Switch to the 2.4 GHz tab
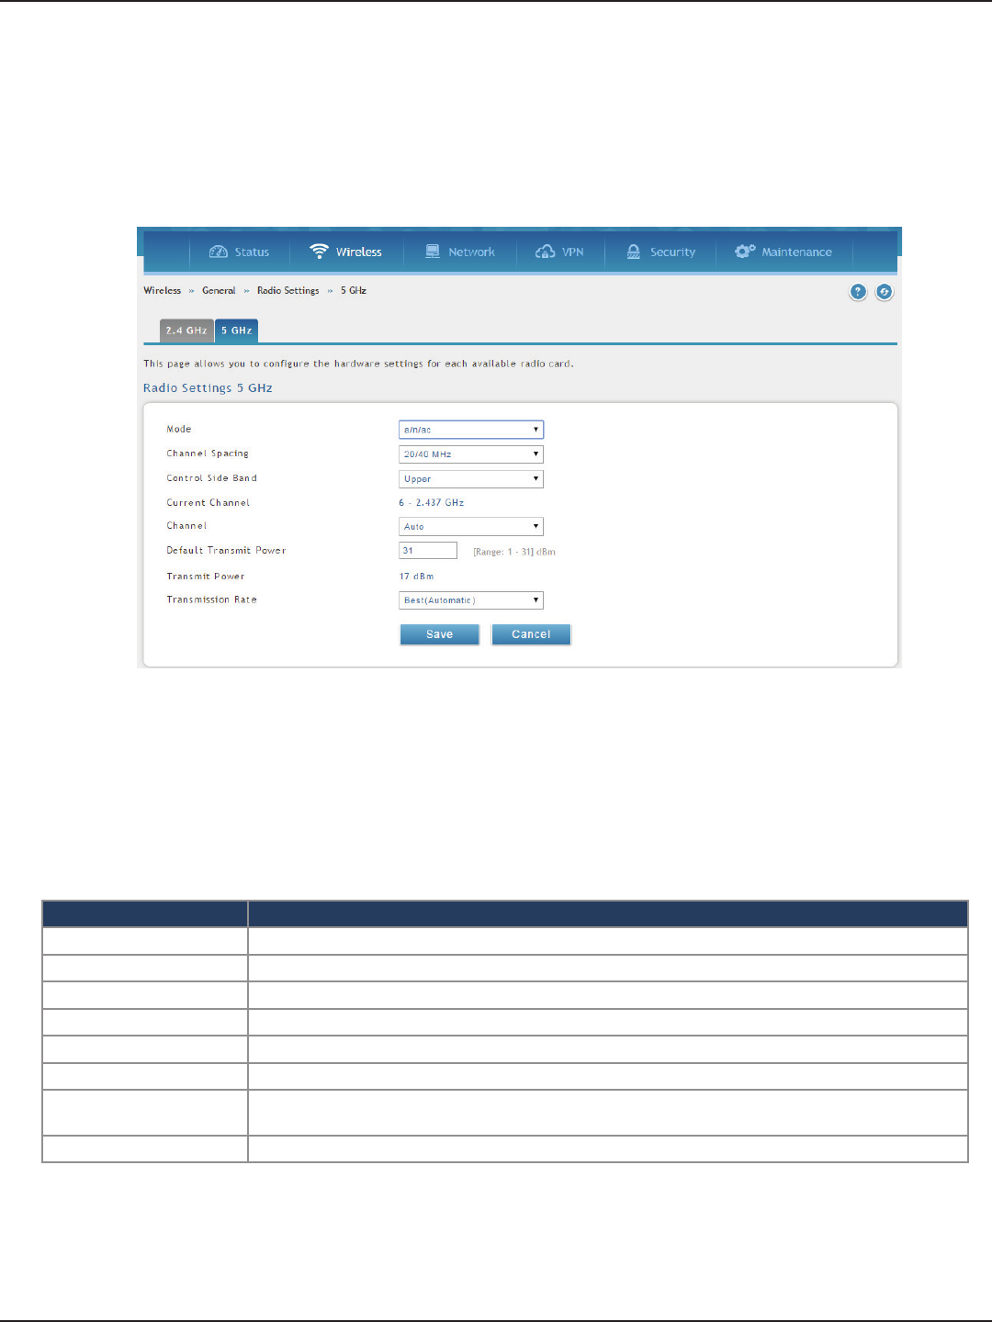This screenshot has height=1322, width=992. click(x=186, y=330)
